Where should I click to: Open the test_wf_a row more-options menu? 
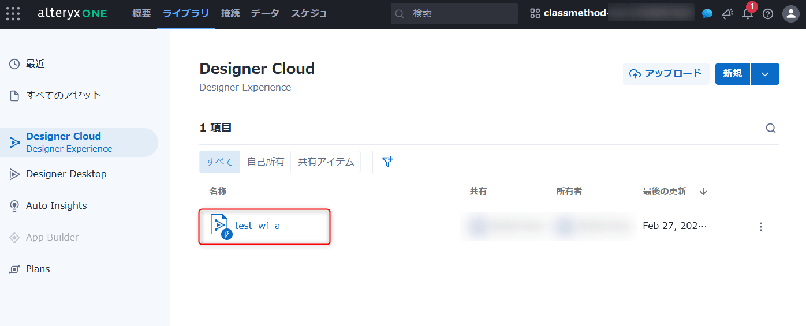(761, 227)
